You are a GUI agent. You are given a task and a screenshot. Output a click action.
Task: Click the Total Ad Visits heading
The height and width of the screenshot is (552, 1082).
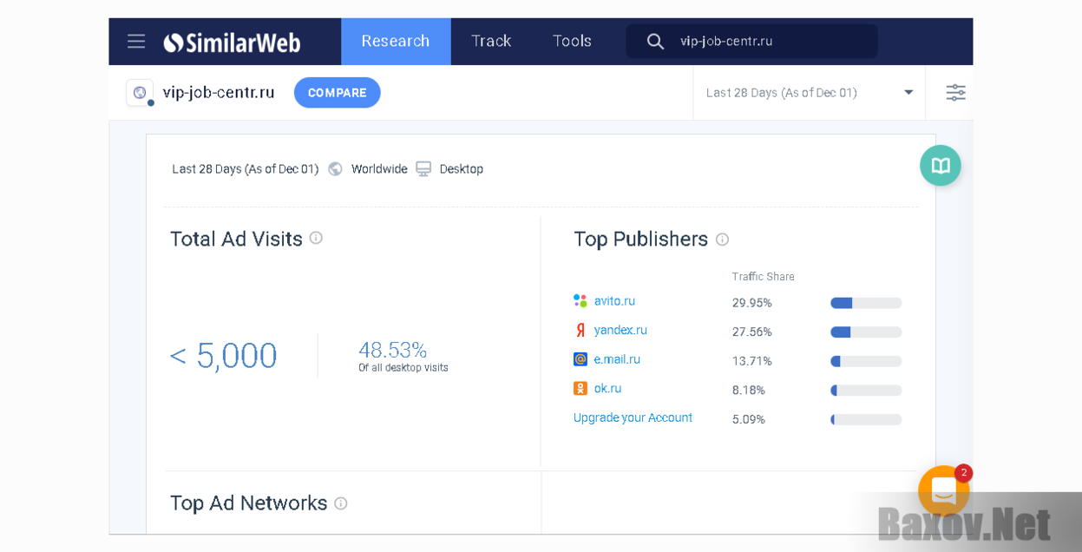point(236,239)
